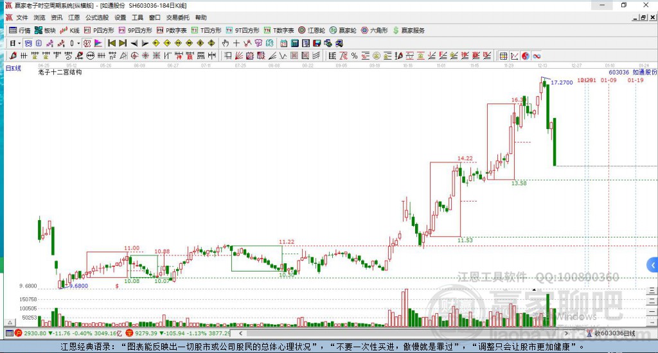
Task: Select the Gann fan lines icon
Action: tap(239, 56)
